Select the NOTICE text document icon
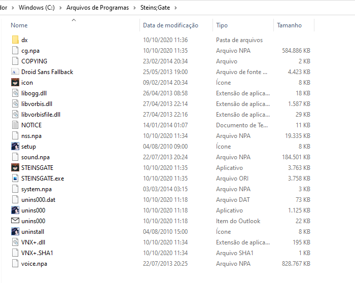Viewport: 355px width, 283px height. pos(15,125)
